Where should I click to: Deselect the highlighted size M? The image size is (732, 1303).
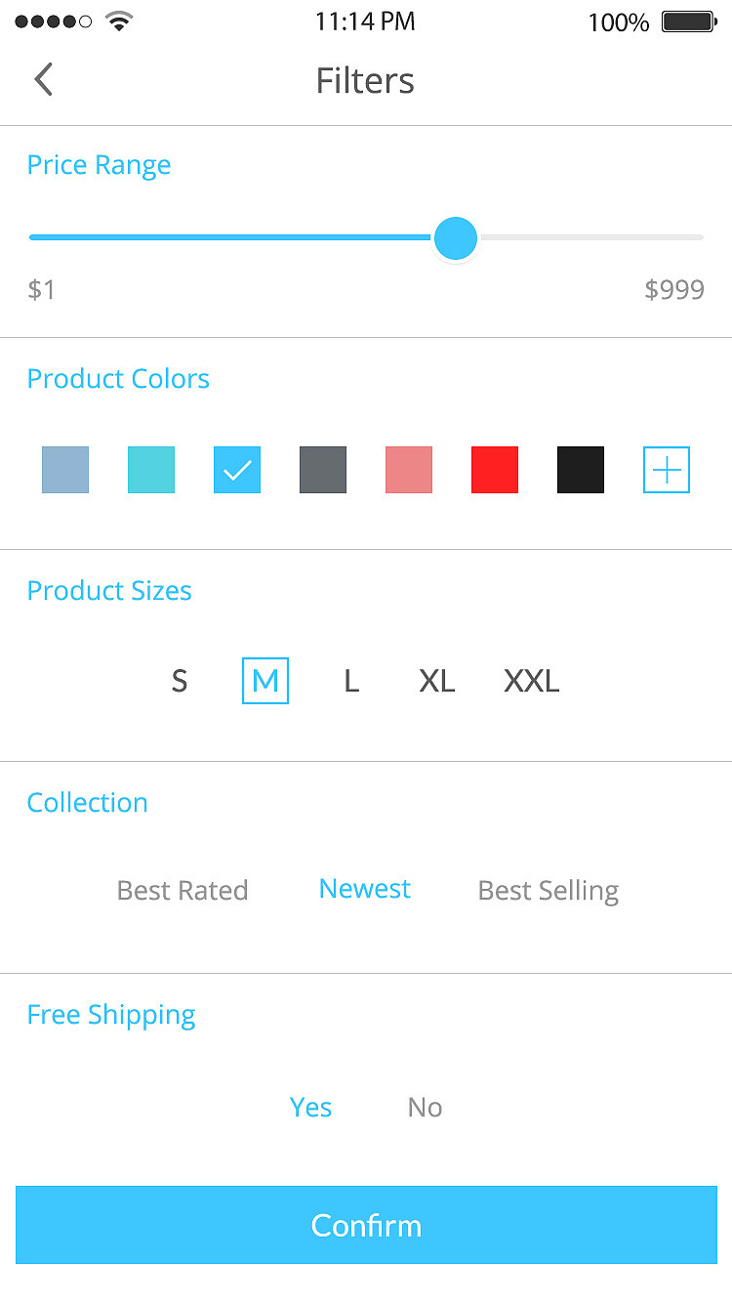[x=265, y=681]
